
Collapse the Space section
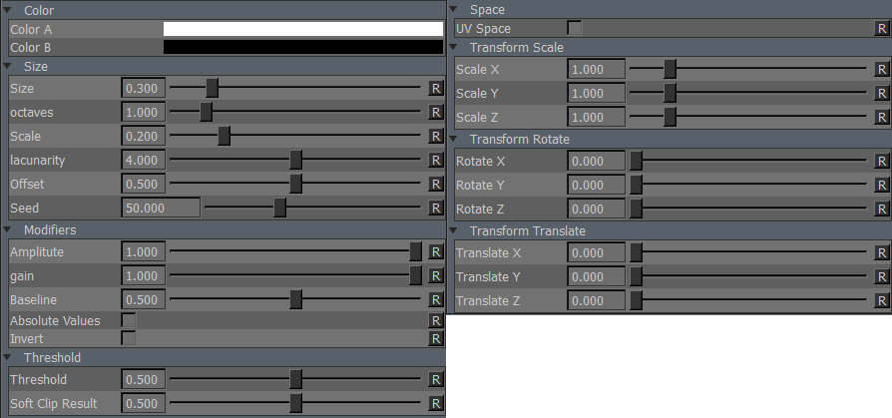453,9
